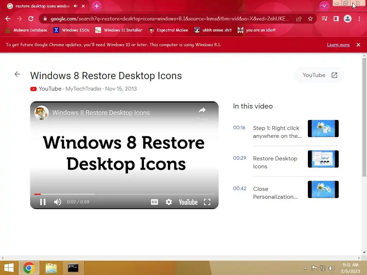
Task: Open Malware Database bookmark
Action: pos(26,30)
